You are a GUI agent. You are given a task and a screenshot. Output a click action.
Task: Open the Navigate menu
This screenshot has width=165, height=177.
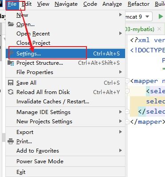tap(66, 4)
